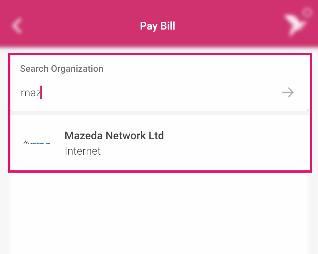Open the Mazeda Network Ltd result row
Image resolution: width=318 pixels, height=254 pixels.
159,143
